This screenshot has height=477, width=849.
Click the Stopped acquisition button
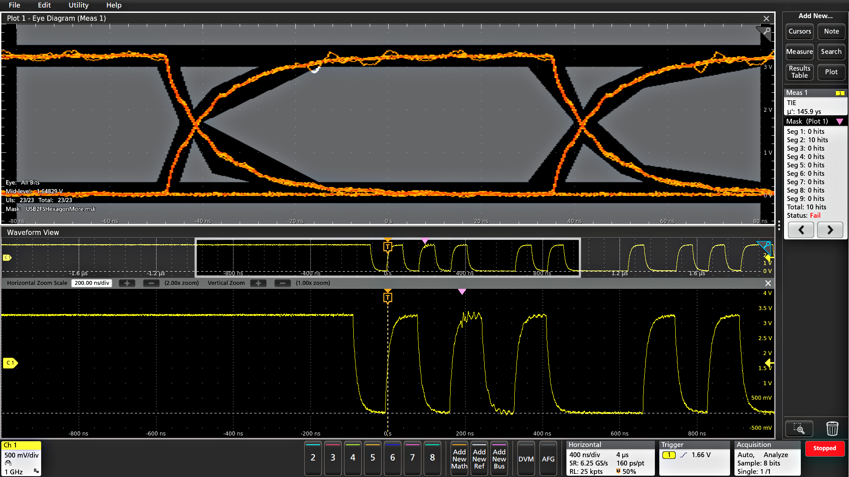825,448
